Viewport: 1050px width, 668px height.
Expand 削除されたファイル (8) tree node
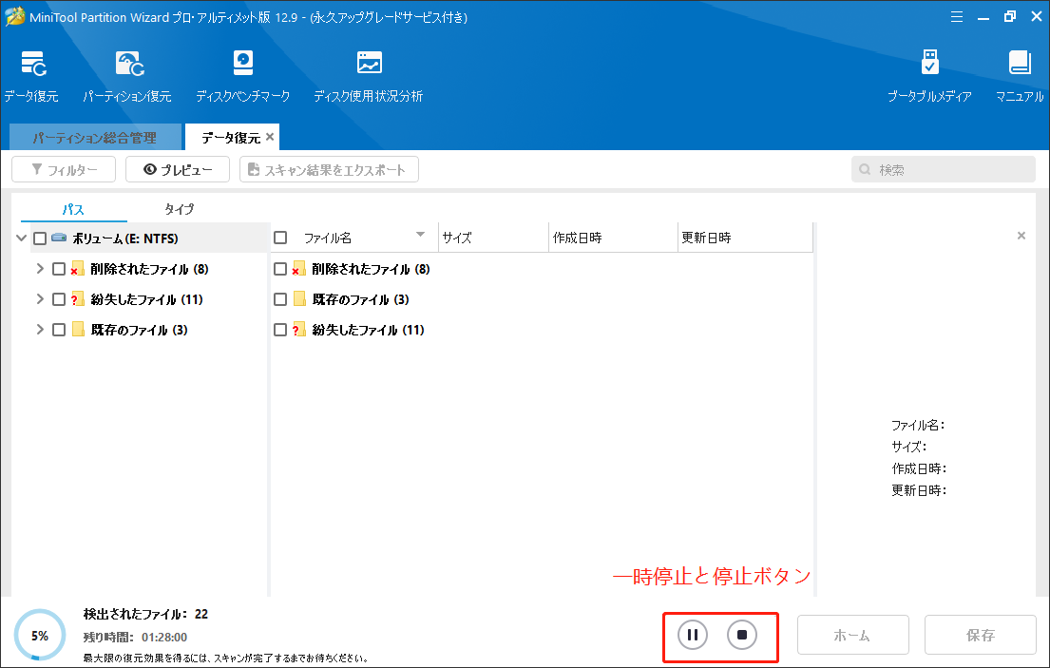tap(40, 268)
